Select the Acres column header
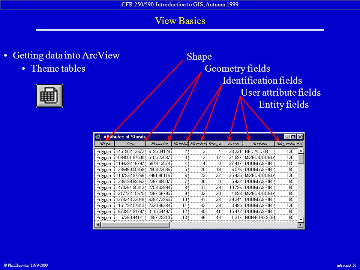 (x=233, y=144)
